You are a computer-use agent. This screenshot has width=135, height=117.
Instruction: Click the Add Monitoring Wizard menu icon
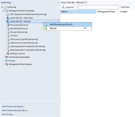46,24
